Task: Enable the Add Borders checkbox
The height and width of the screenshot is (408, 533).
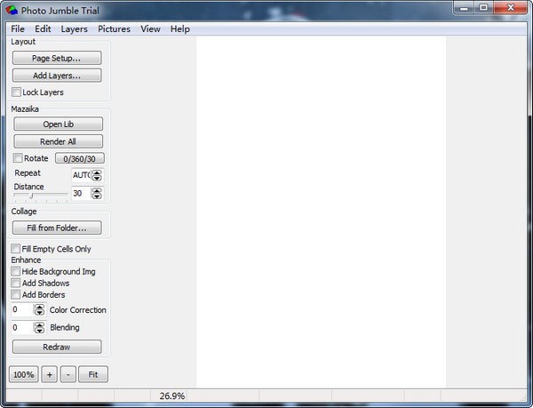Action: click(15, 294)
